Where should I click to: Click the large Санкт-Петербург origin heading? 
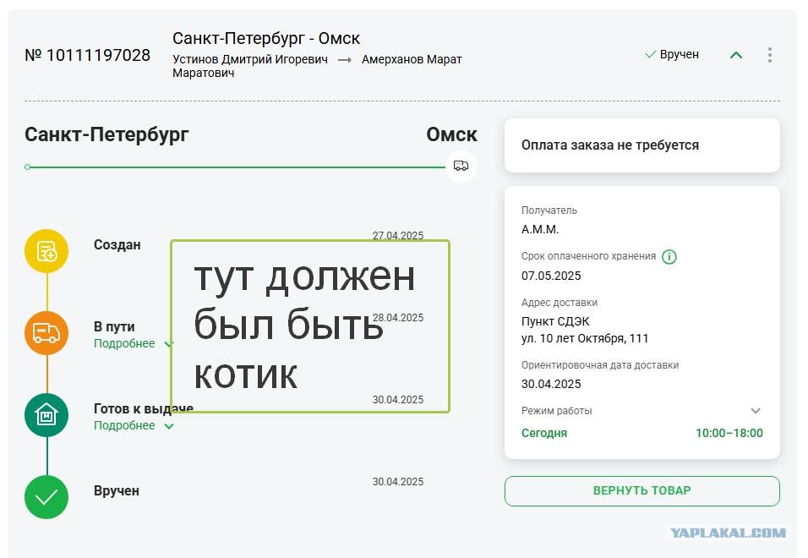click(x=106, y=134)
